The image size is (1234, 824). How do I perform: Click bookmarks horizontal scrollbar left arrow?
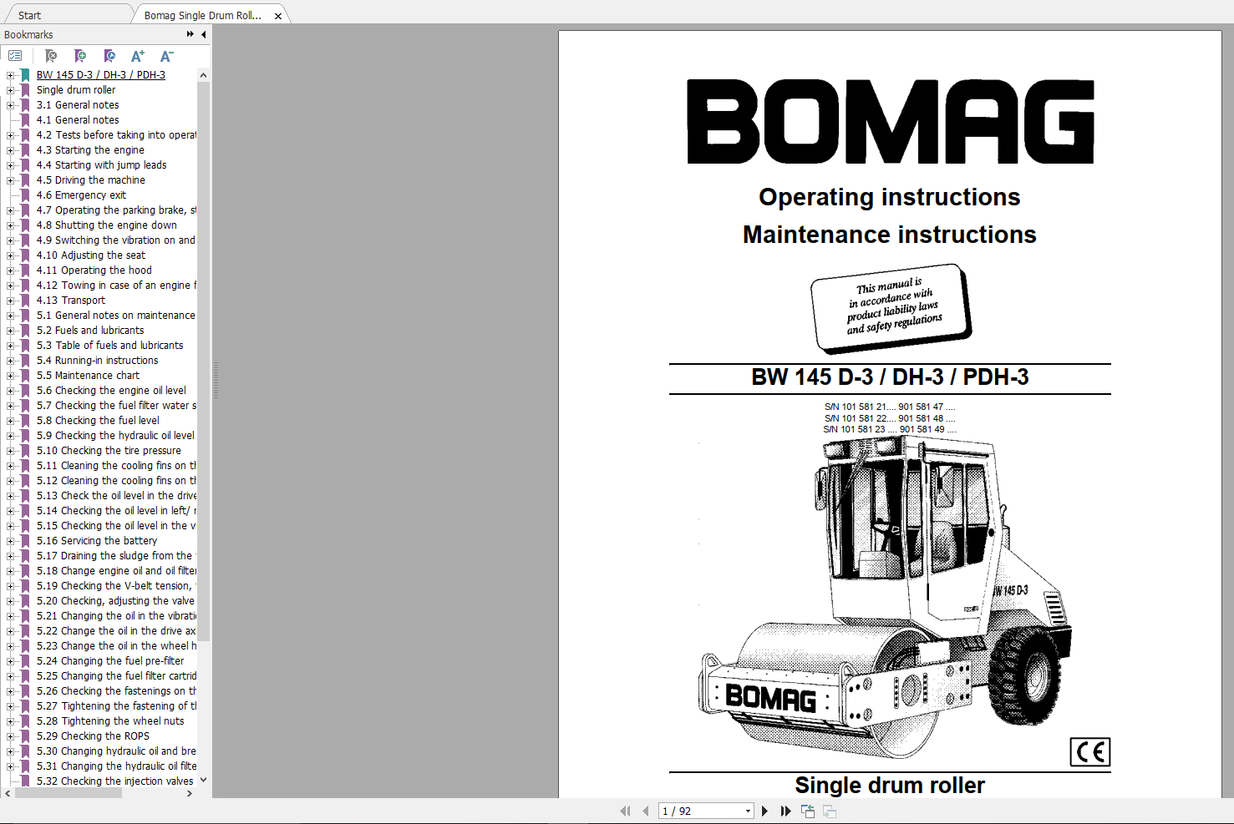coord(8,793)
